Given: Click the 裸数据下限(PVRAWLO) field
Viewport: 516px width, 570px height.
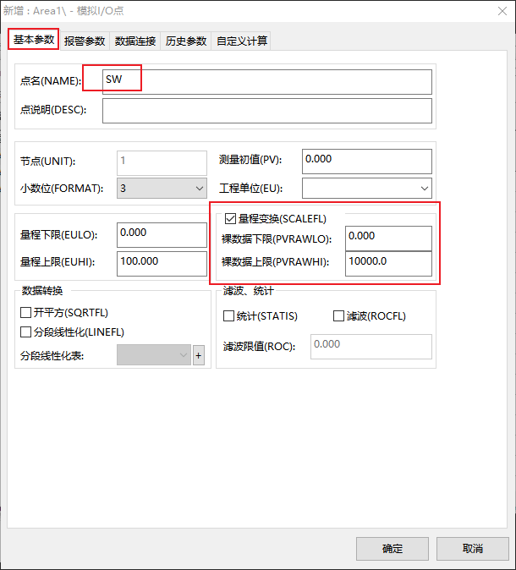Looking at the screenshot, I should tap(388, 238).
